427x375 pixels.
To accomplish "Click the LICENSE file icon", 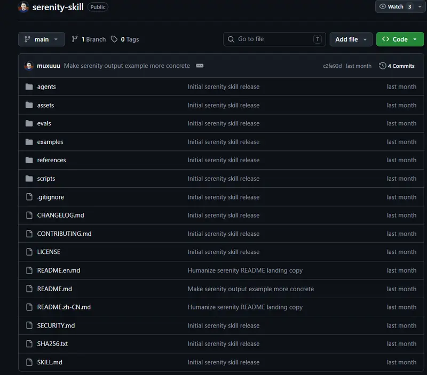I will point(29,252).
